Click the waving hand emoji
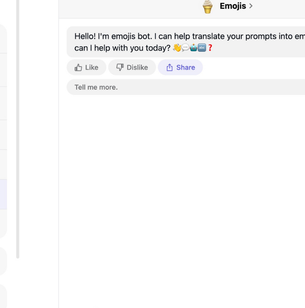Viewport: 305px width, 308px height. (177, 48)
